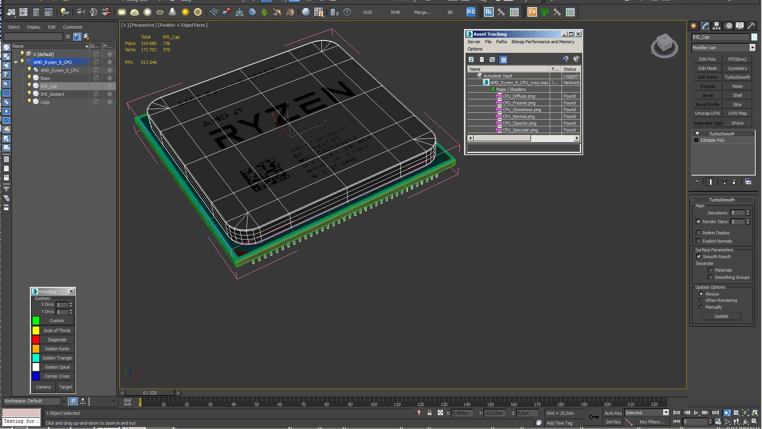The height and width of the screenshot is (429, 762).
Task: Click the Set Keys large key icon
Action: pyautogui.click(x=594, y=417)
